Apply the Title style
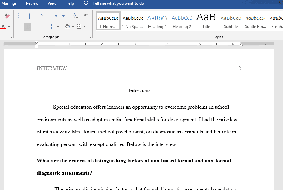The image size is (283, 190). click(206, 22)
